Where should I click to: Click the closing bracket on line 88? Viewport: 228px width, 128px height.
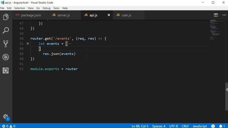tap(40, 49)
